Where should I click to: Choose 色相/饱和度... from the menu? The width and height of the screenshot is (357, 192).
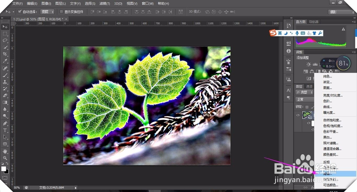tap(333, 126)
